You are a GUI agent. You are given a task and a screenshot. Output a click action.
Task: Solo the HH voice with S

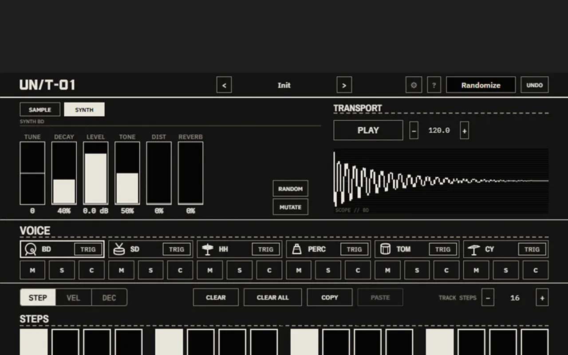click(x=240, y=270)
